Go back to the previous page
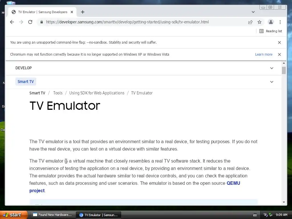This screenshot has height=219, width=292. tap(12, 22)
